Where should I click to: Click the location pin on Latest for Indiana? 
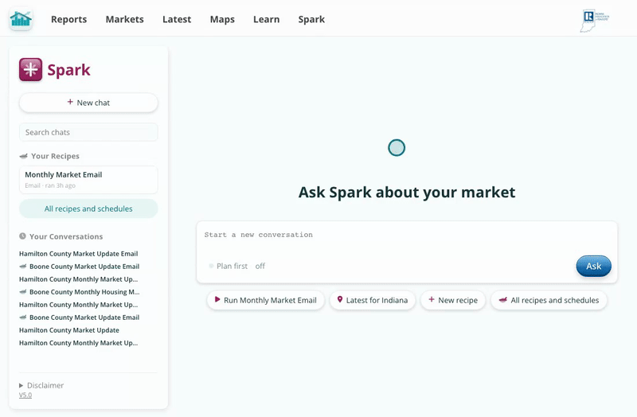point(340,300)
